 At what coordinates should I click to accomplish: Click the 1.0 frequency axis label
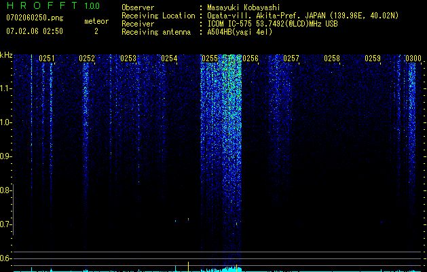coord(5,122)
